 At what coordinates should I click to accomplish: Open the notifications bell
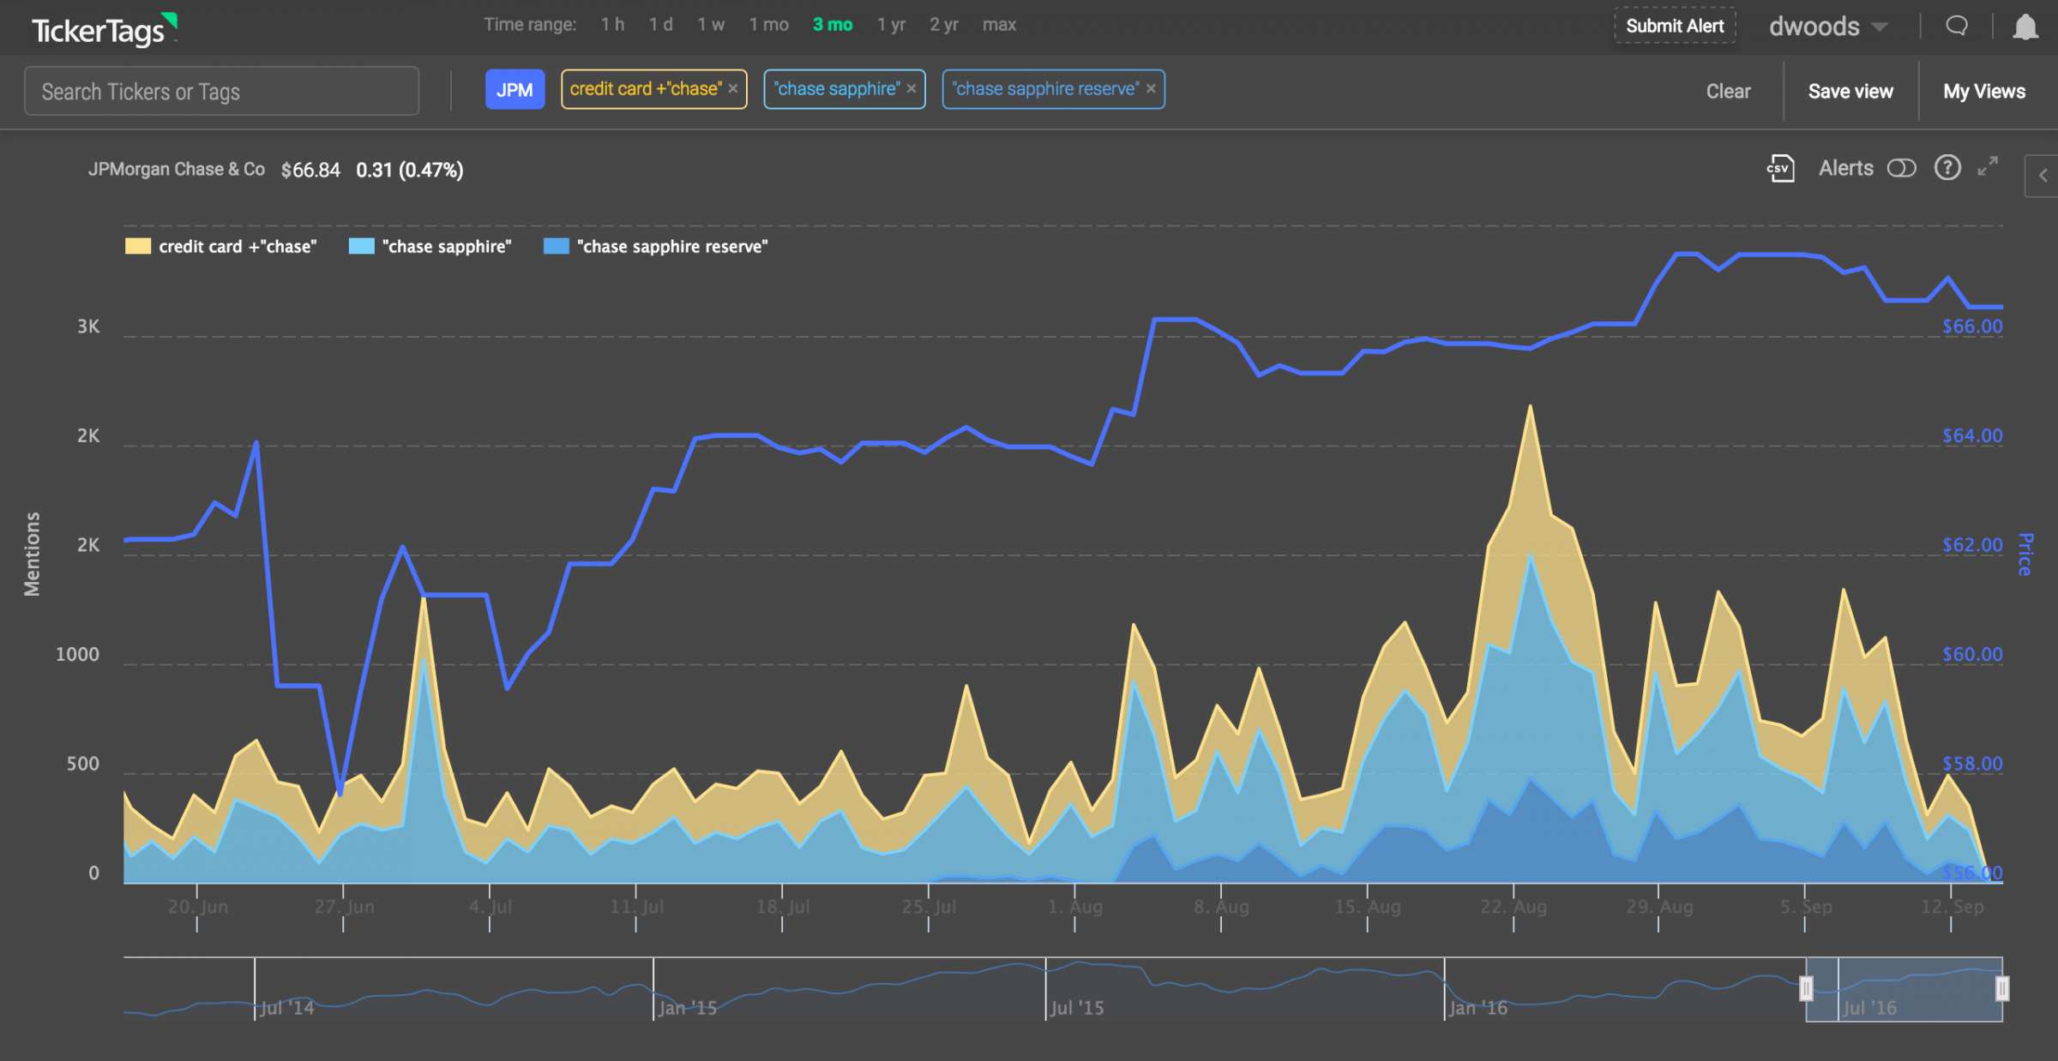click(x=2025, y=27)
